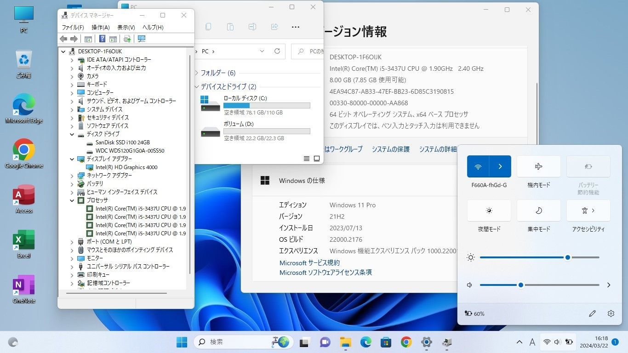This screenshot has height=353, width=628.
Task: Open the ファイル(F) menu
Action: (x=73, y=28)
